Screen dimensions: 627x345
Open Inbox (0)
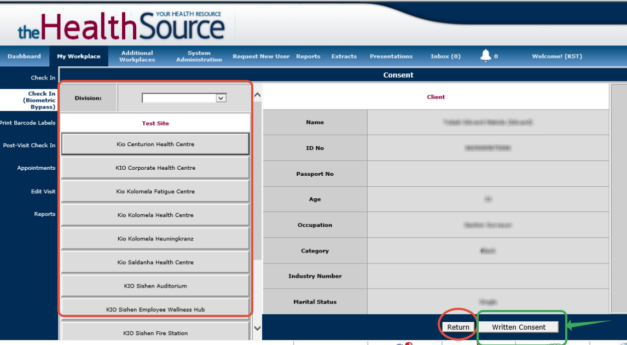coord(445,56)
